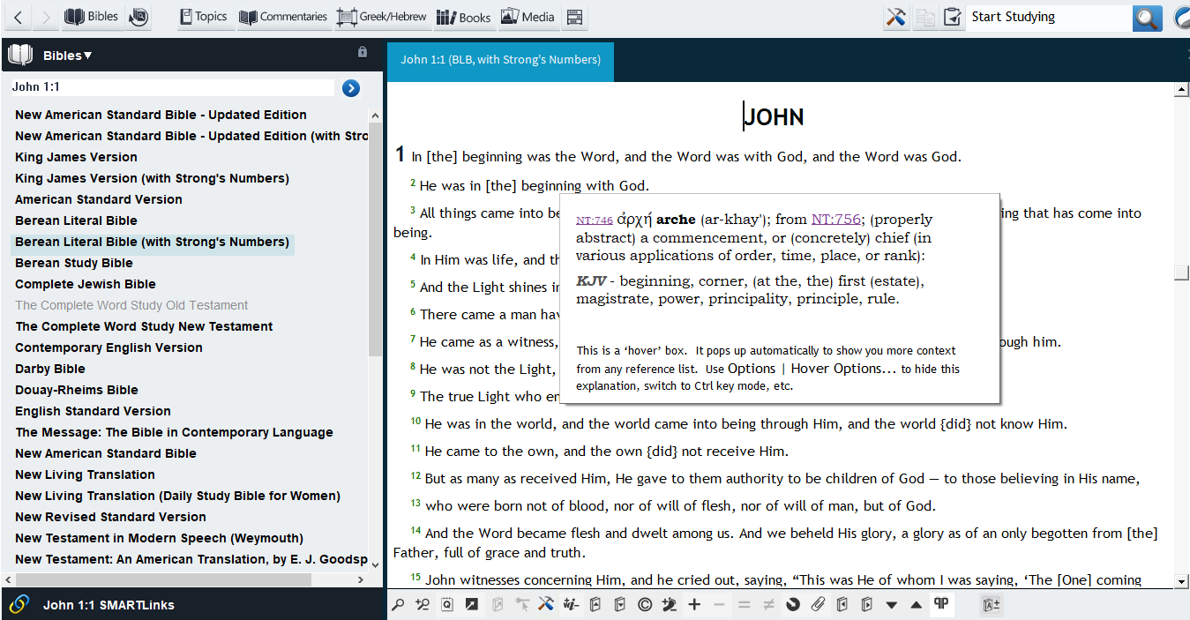
Task: Open the Greek/Hebrew resources
Action: (382, 17)
